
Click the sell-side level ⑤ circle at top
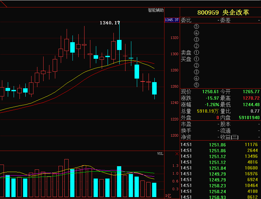tap(196, 27)
